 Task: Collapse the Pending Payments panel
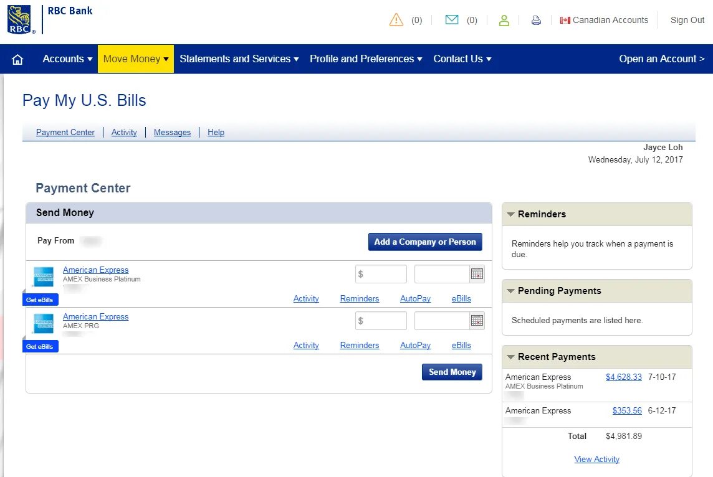[510, 291]
